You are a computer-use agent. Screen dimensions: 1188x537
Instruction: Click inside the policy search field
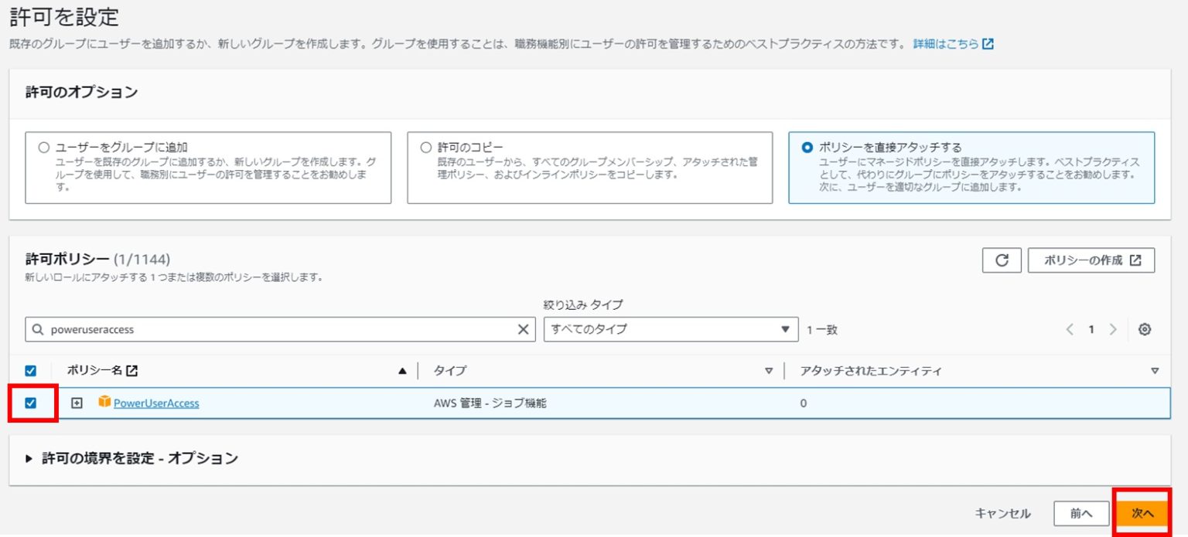[232, 328]
